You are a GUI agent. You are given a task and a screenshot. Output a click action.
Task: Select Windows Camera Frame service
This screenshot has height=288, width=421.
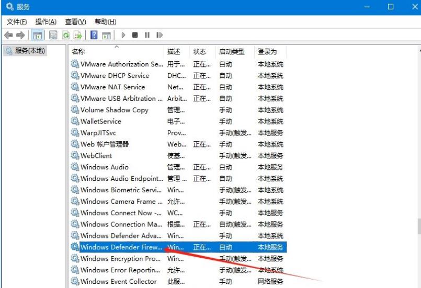(x=178, y=201)
